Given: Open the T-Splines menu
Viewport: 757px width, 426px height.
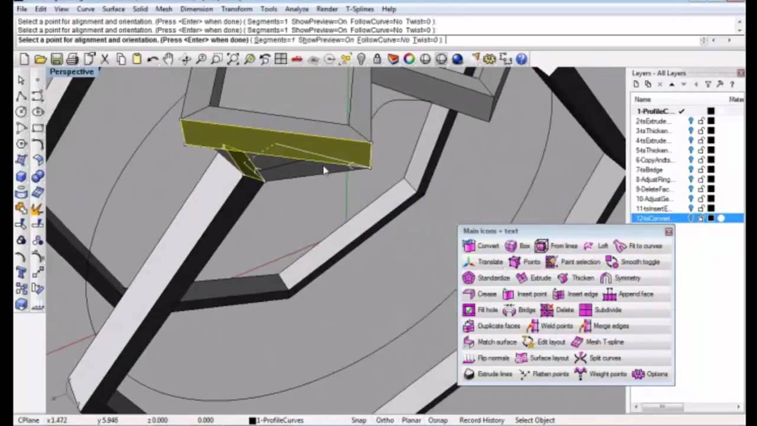Looking at the screenshot, I should (360, 9).
